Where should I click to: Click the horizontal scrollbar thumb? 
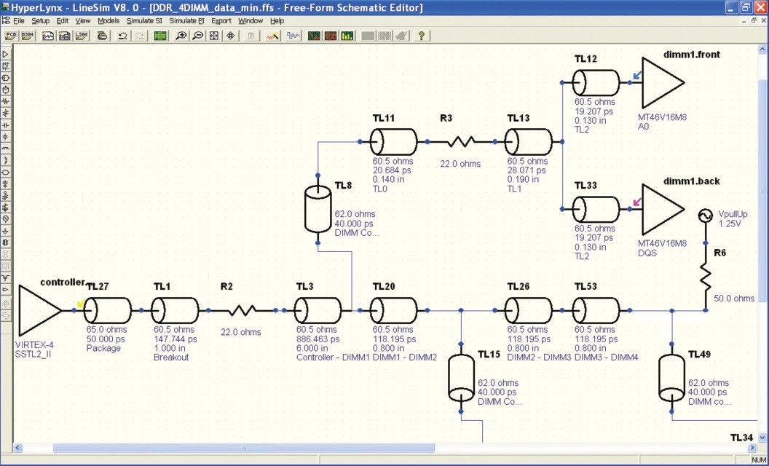coord(244,448)
